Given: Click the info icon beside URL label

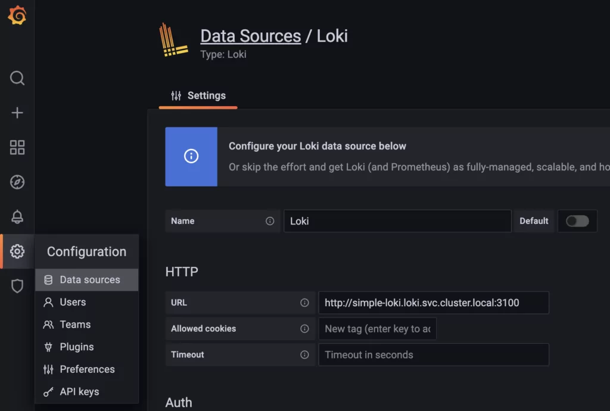Looking at the screenshot, I should coord(304,303).
